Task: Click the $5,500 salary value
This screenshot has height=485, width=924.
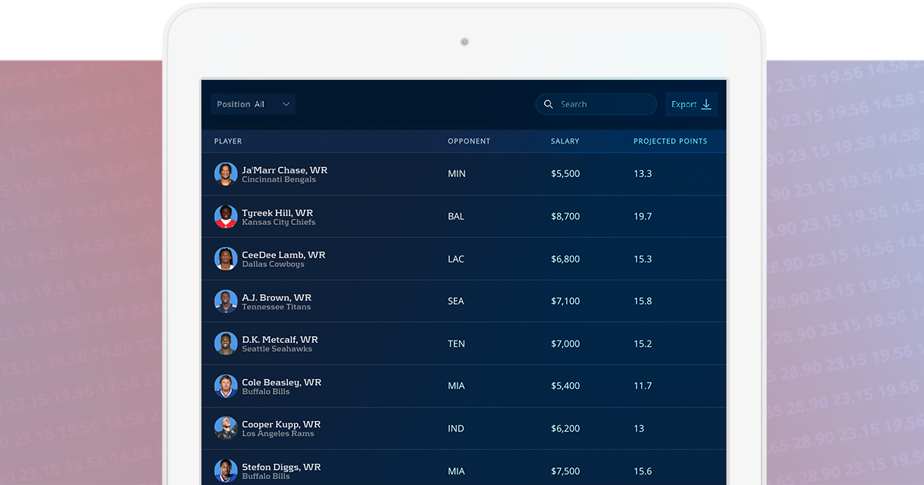Action: [x=565, y=174]
